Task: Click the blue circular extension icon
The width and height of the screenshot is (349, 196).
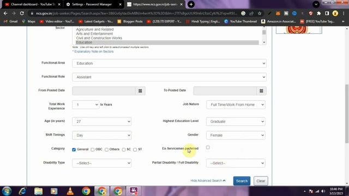Action: 294,13
